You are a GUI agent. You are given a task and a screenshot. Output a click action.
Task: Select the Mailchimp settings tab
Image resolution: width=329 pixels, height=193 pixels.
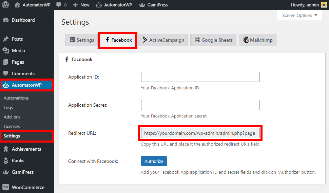click(x=257, y=40)
